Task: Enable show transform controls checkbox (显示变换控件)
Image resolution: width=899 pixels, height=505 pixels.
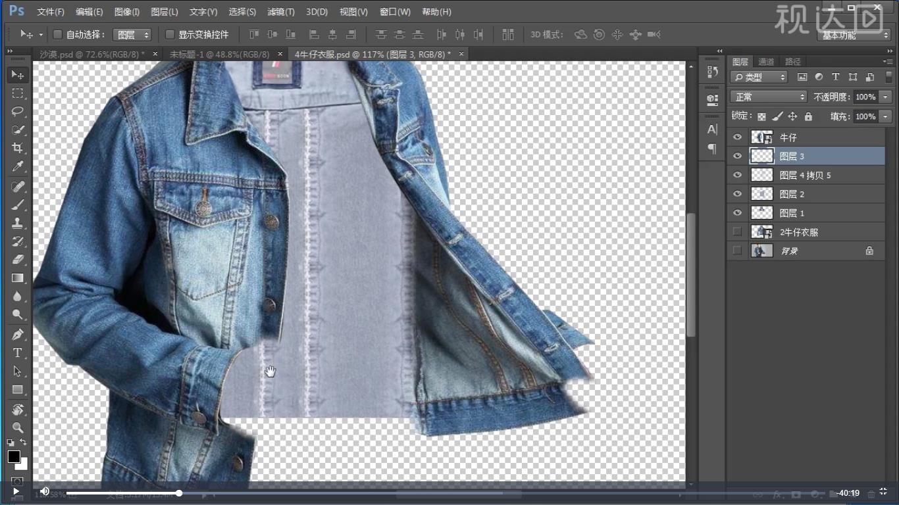Action: click(170, 34)
